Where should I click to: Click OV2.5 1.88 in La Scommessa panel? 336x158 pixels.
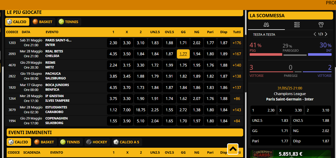311,120
